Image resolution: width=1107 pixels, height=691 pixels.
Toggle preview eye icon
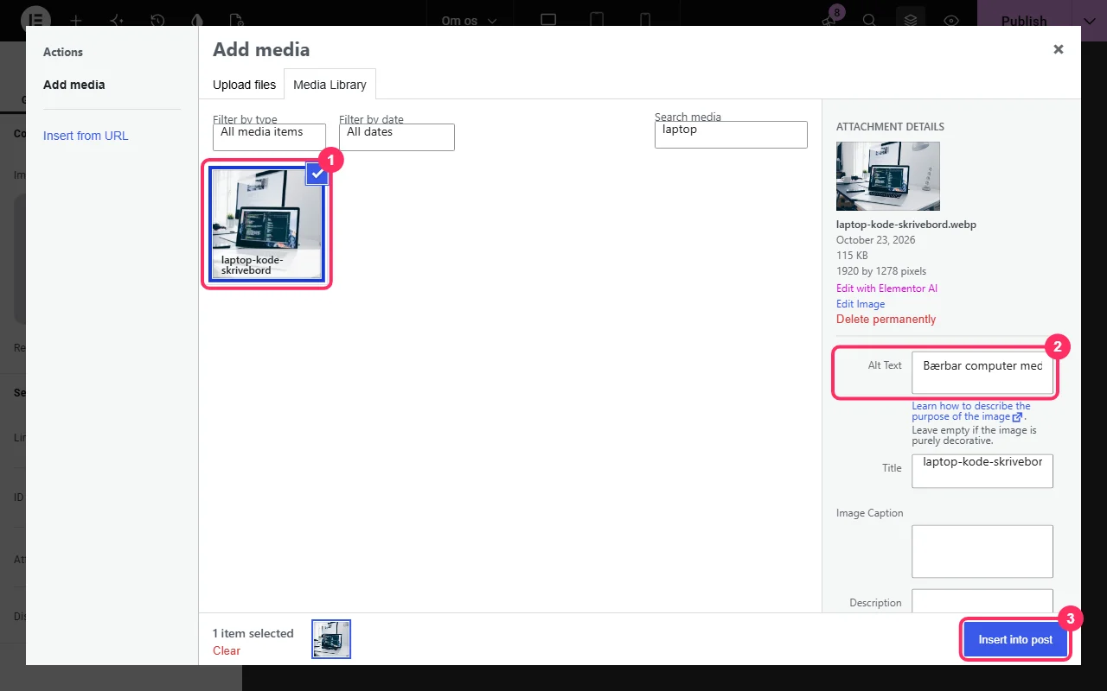click(951, 21)
